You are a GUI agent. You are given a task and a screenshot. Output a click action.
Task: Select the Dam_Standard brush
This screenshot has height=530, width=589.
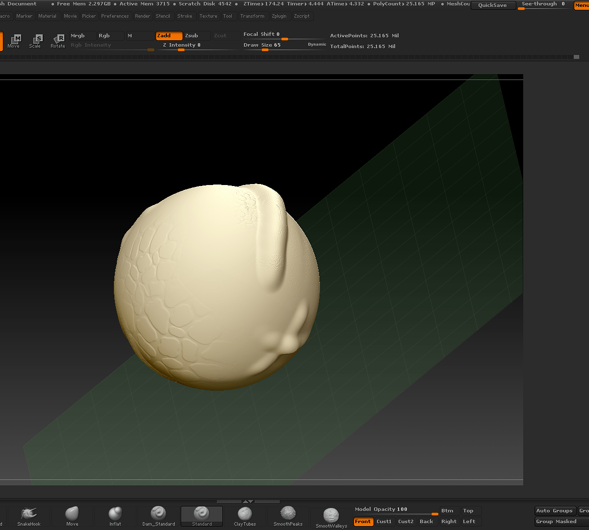point(159,516)
